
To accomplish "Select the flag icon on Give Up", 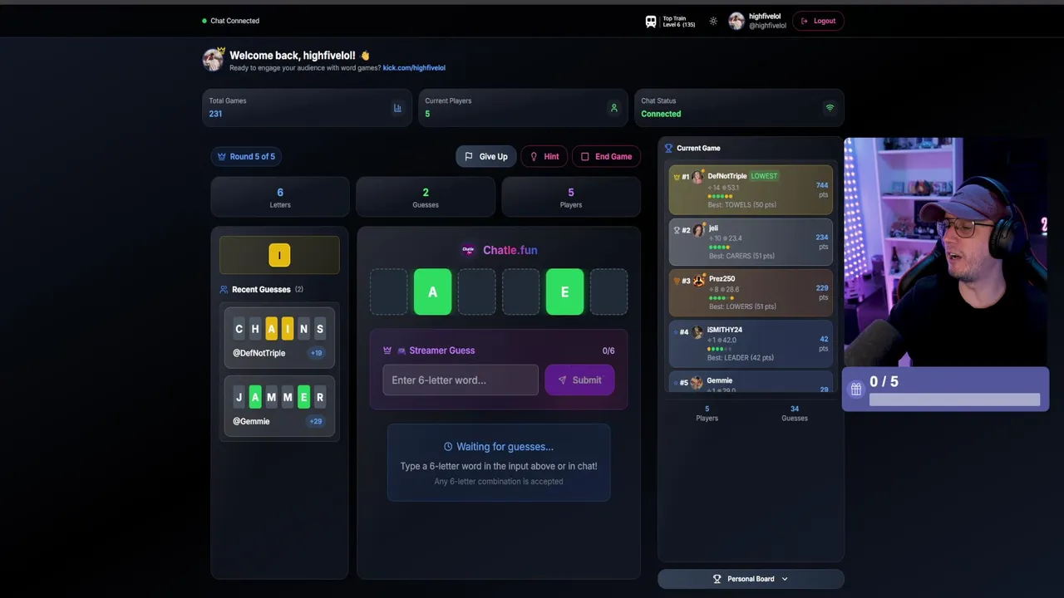I will click(469, 156).
